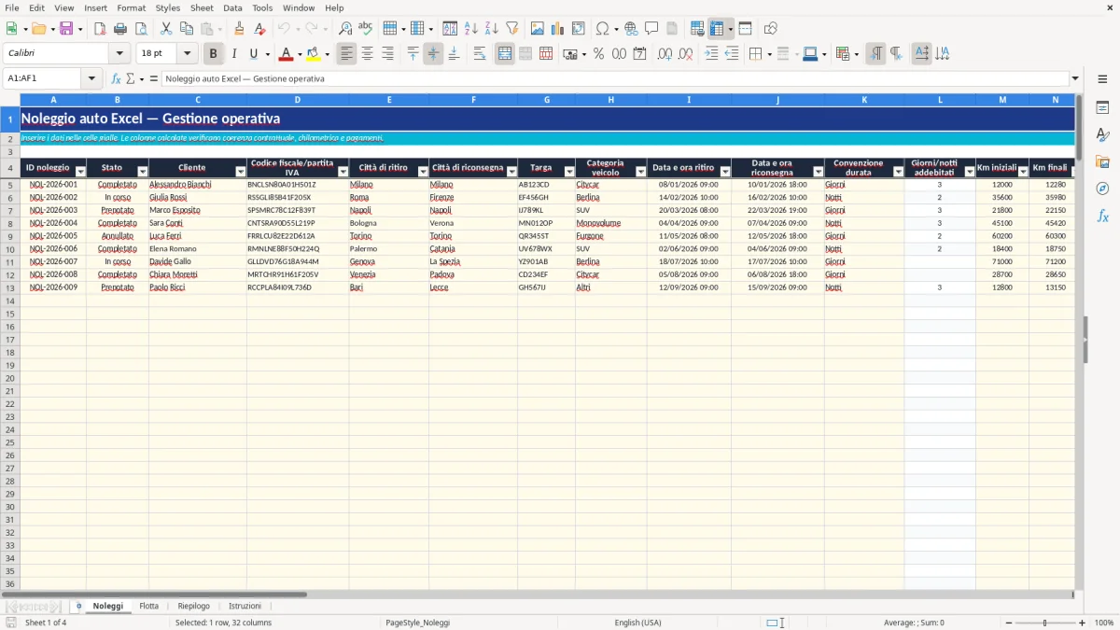Image resolution: width=1120 pixels, height=630 pixels.
Task: Open the Font Name dropdown arrow
Action: pyautogui.click(x=119, y=53)
